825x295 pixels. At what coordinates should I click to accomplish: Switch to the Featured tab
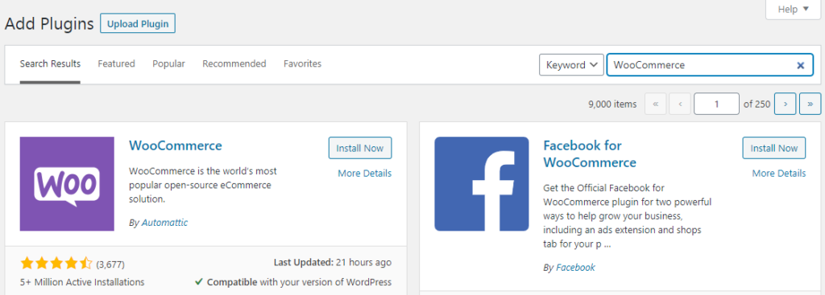click(116, 64)
